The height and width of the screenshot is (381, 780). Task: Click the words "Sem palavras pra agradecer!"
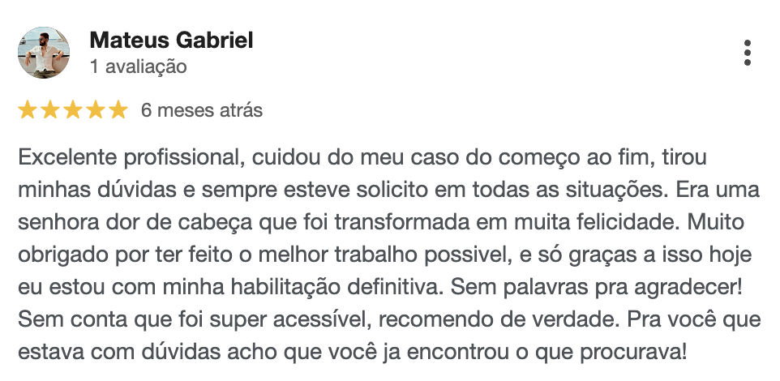[x=596, y=288]
